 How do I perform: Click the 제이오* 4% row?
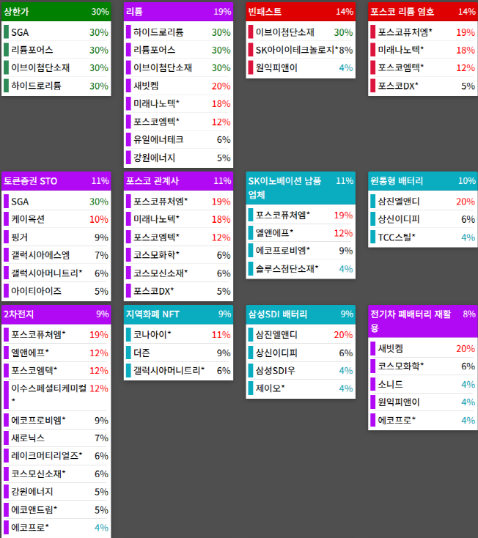pyautogui.click(x=301, y=388)
